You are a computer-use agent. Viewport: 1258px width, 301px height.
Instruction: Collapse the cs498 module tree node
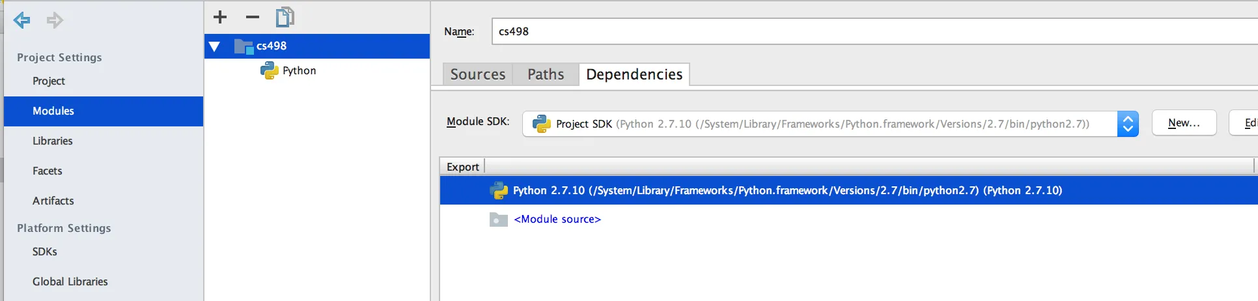214,46
